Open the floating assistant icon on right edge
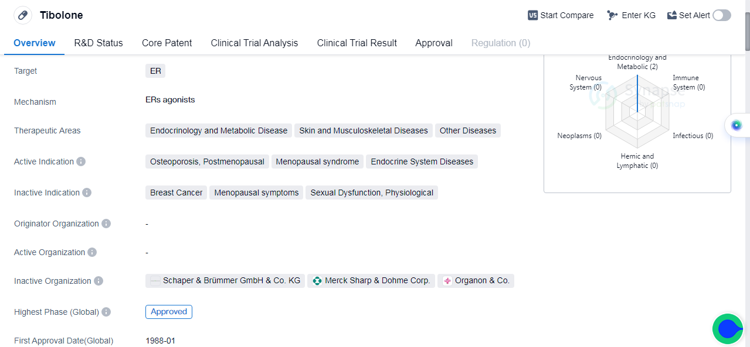Viewport: 750px width, 347px height. click(x=737, y=125)
